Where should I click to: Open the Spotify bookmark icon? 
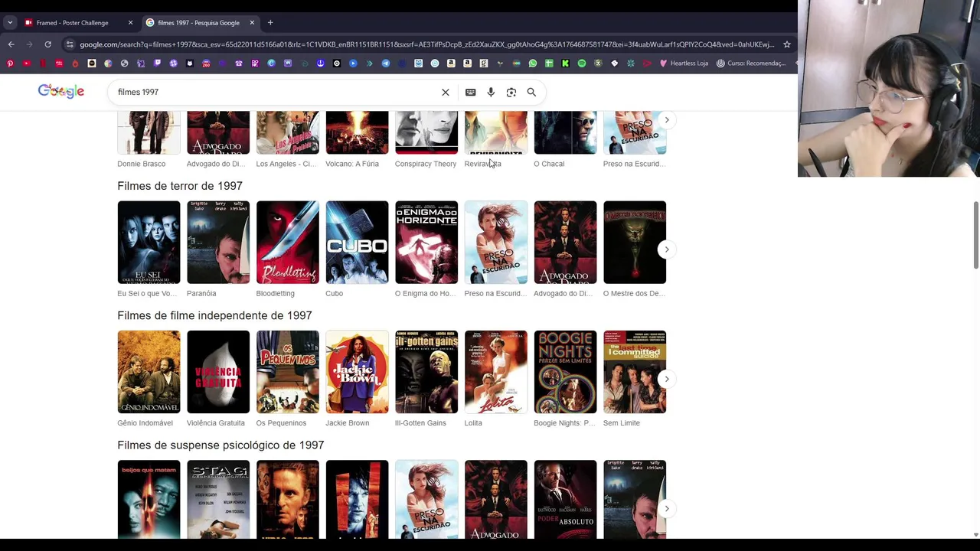[x=582, y=64]
